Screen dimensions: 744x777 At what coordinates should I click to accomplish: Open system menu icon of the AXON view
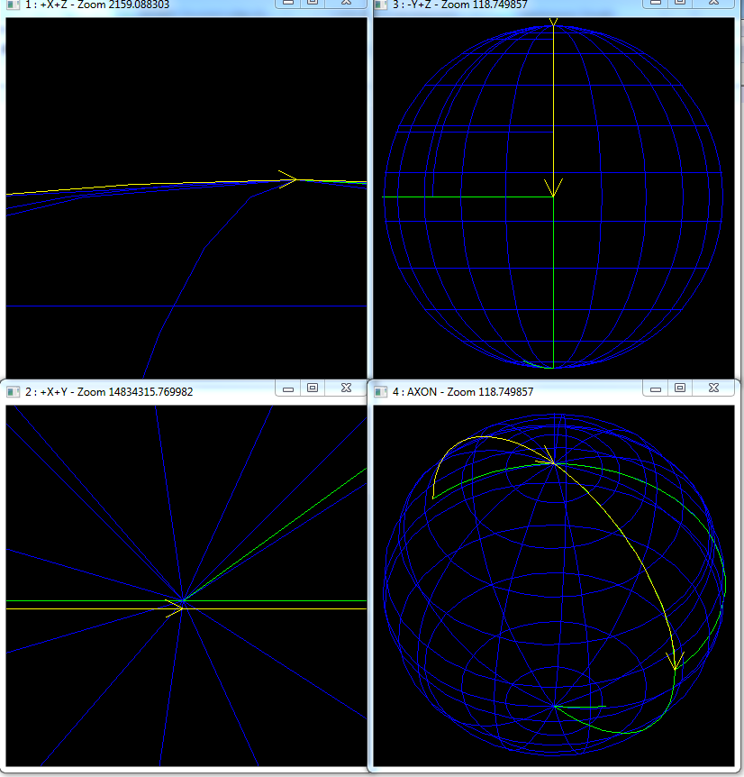[x=380, y=391]
